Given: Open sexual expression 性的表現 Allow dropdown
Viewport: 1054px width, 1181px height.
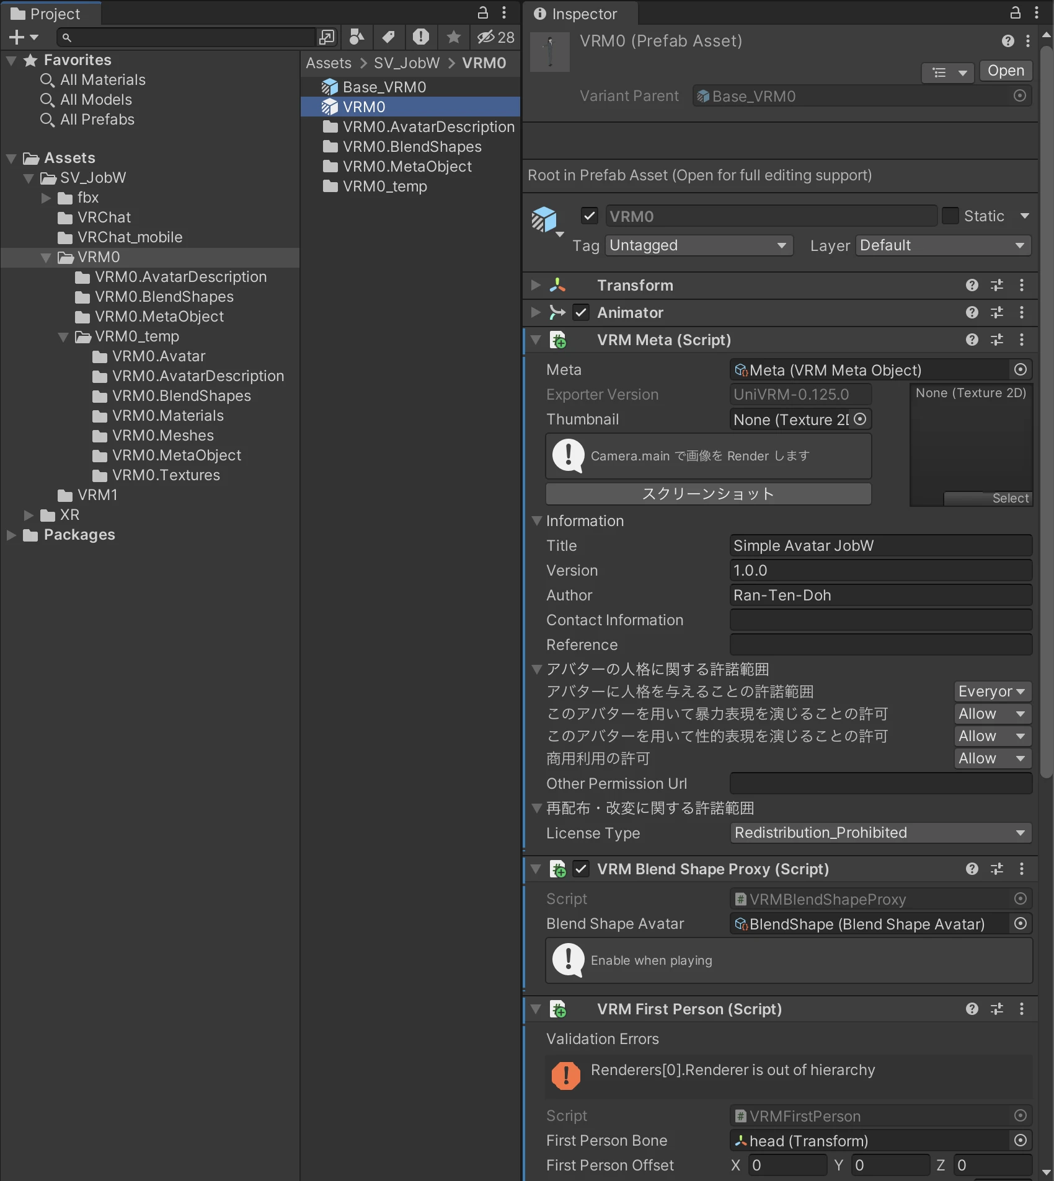Looking at the screenshot, I should [x=993, y=736].
